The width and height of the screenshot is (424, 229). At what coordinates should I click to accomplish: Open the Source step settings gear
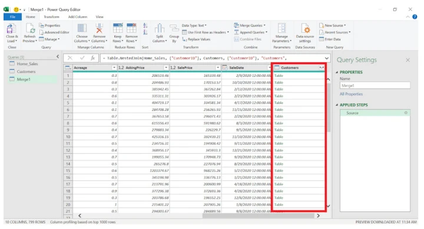pos(406,113)
